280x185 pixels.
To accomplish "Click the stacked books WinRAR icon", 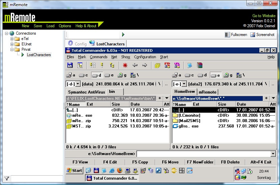I will 200,65.
